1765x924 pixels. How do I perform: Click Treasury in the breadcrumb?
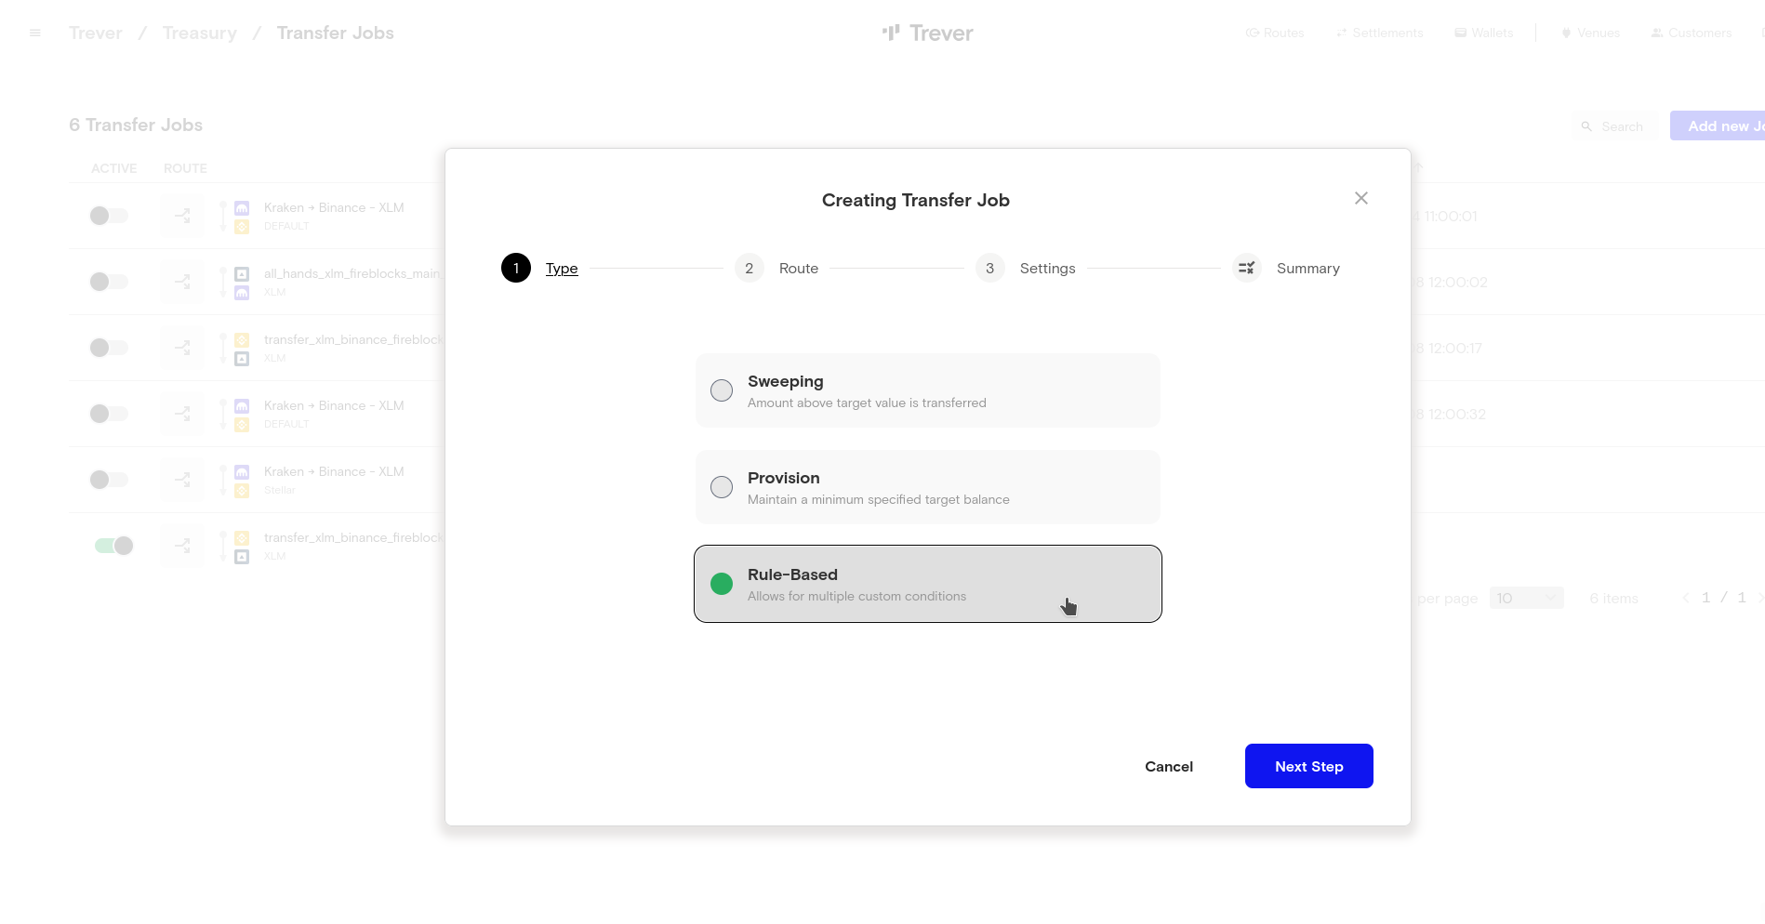click(x=199, y=33)
